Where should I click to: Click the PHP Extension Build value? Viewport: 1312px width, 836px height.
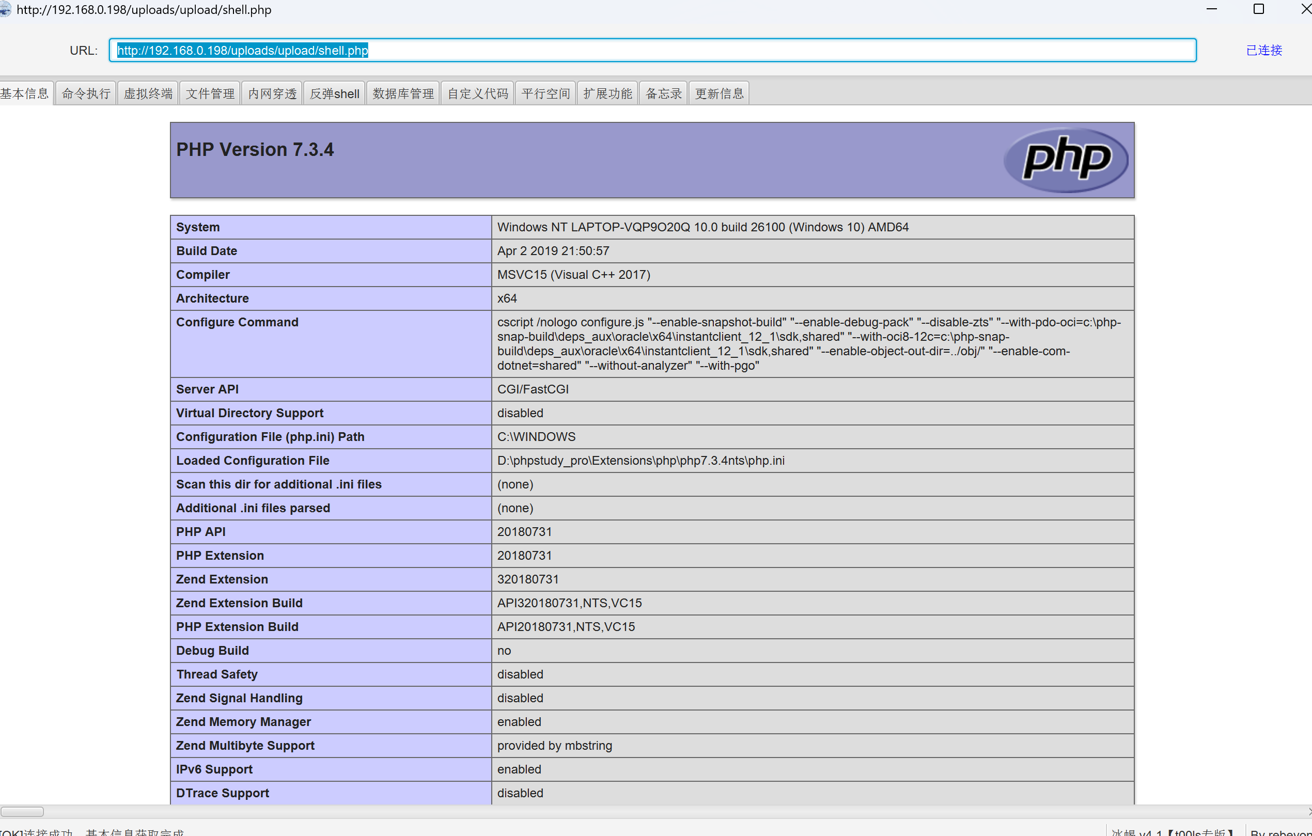click(x=566, y=627)
